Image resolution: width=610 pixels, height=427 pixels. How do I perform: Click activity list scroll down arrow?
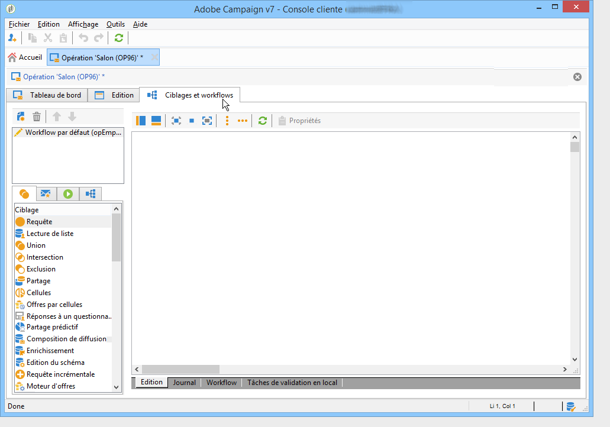(116, 387)
